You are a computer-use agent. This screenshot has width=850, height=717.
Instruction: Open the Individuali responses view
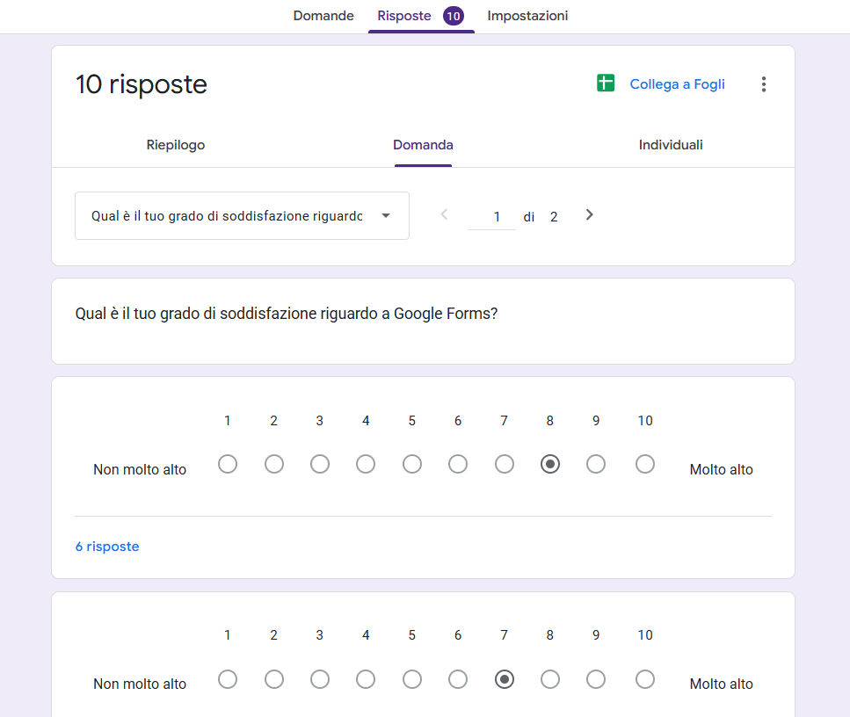coord(671,145)
